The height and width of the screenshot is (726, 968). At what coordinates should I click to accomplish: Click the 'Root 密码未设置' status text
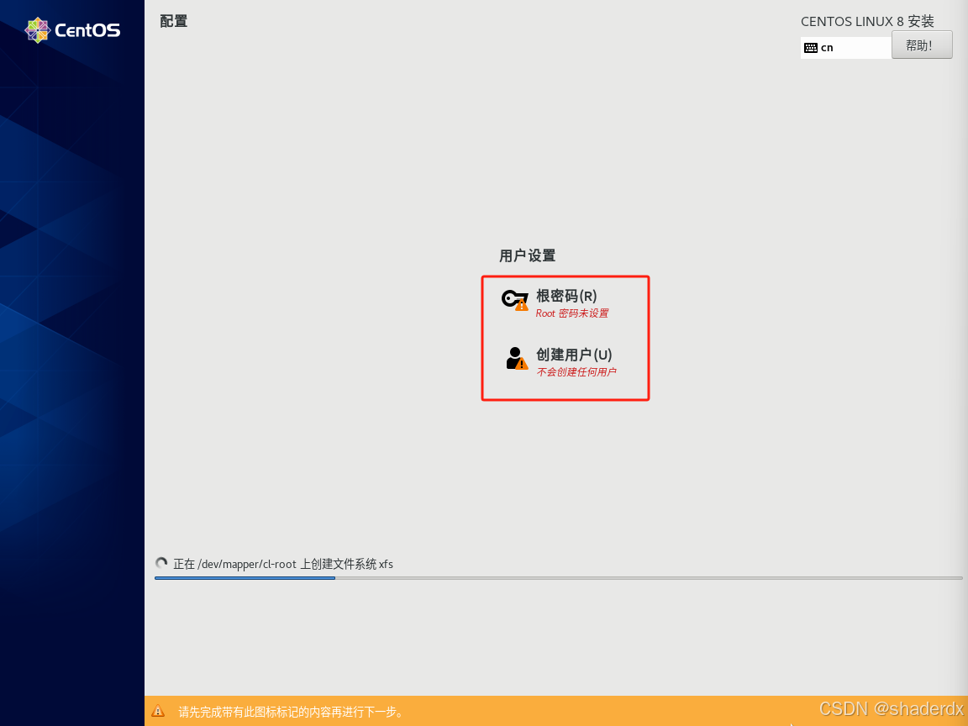tap(571, 313)
